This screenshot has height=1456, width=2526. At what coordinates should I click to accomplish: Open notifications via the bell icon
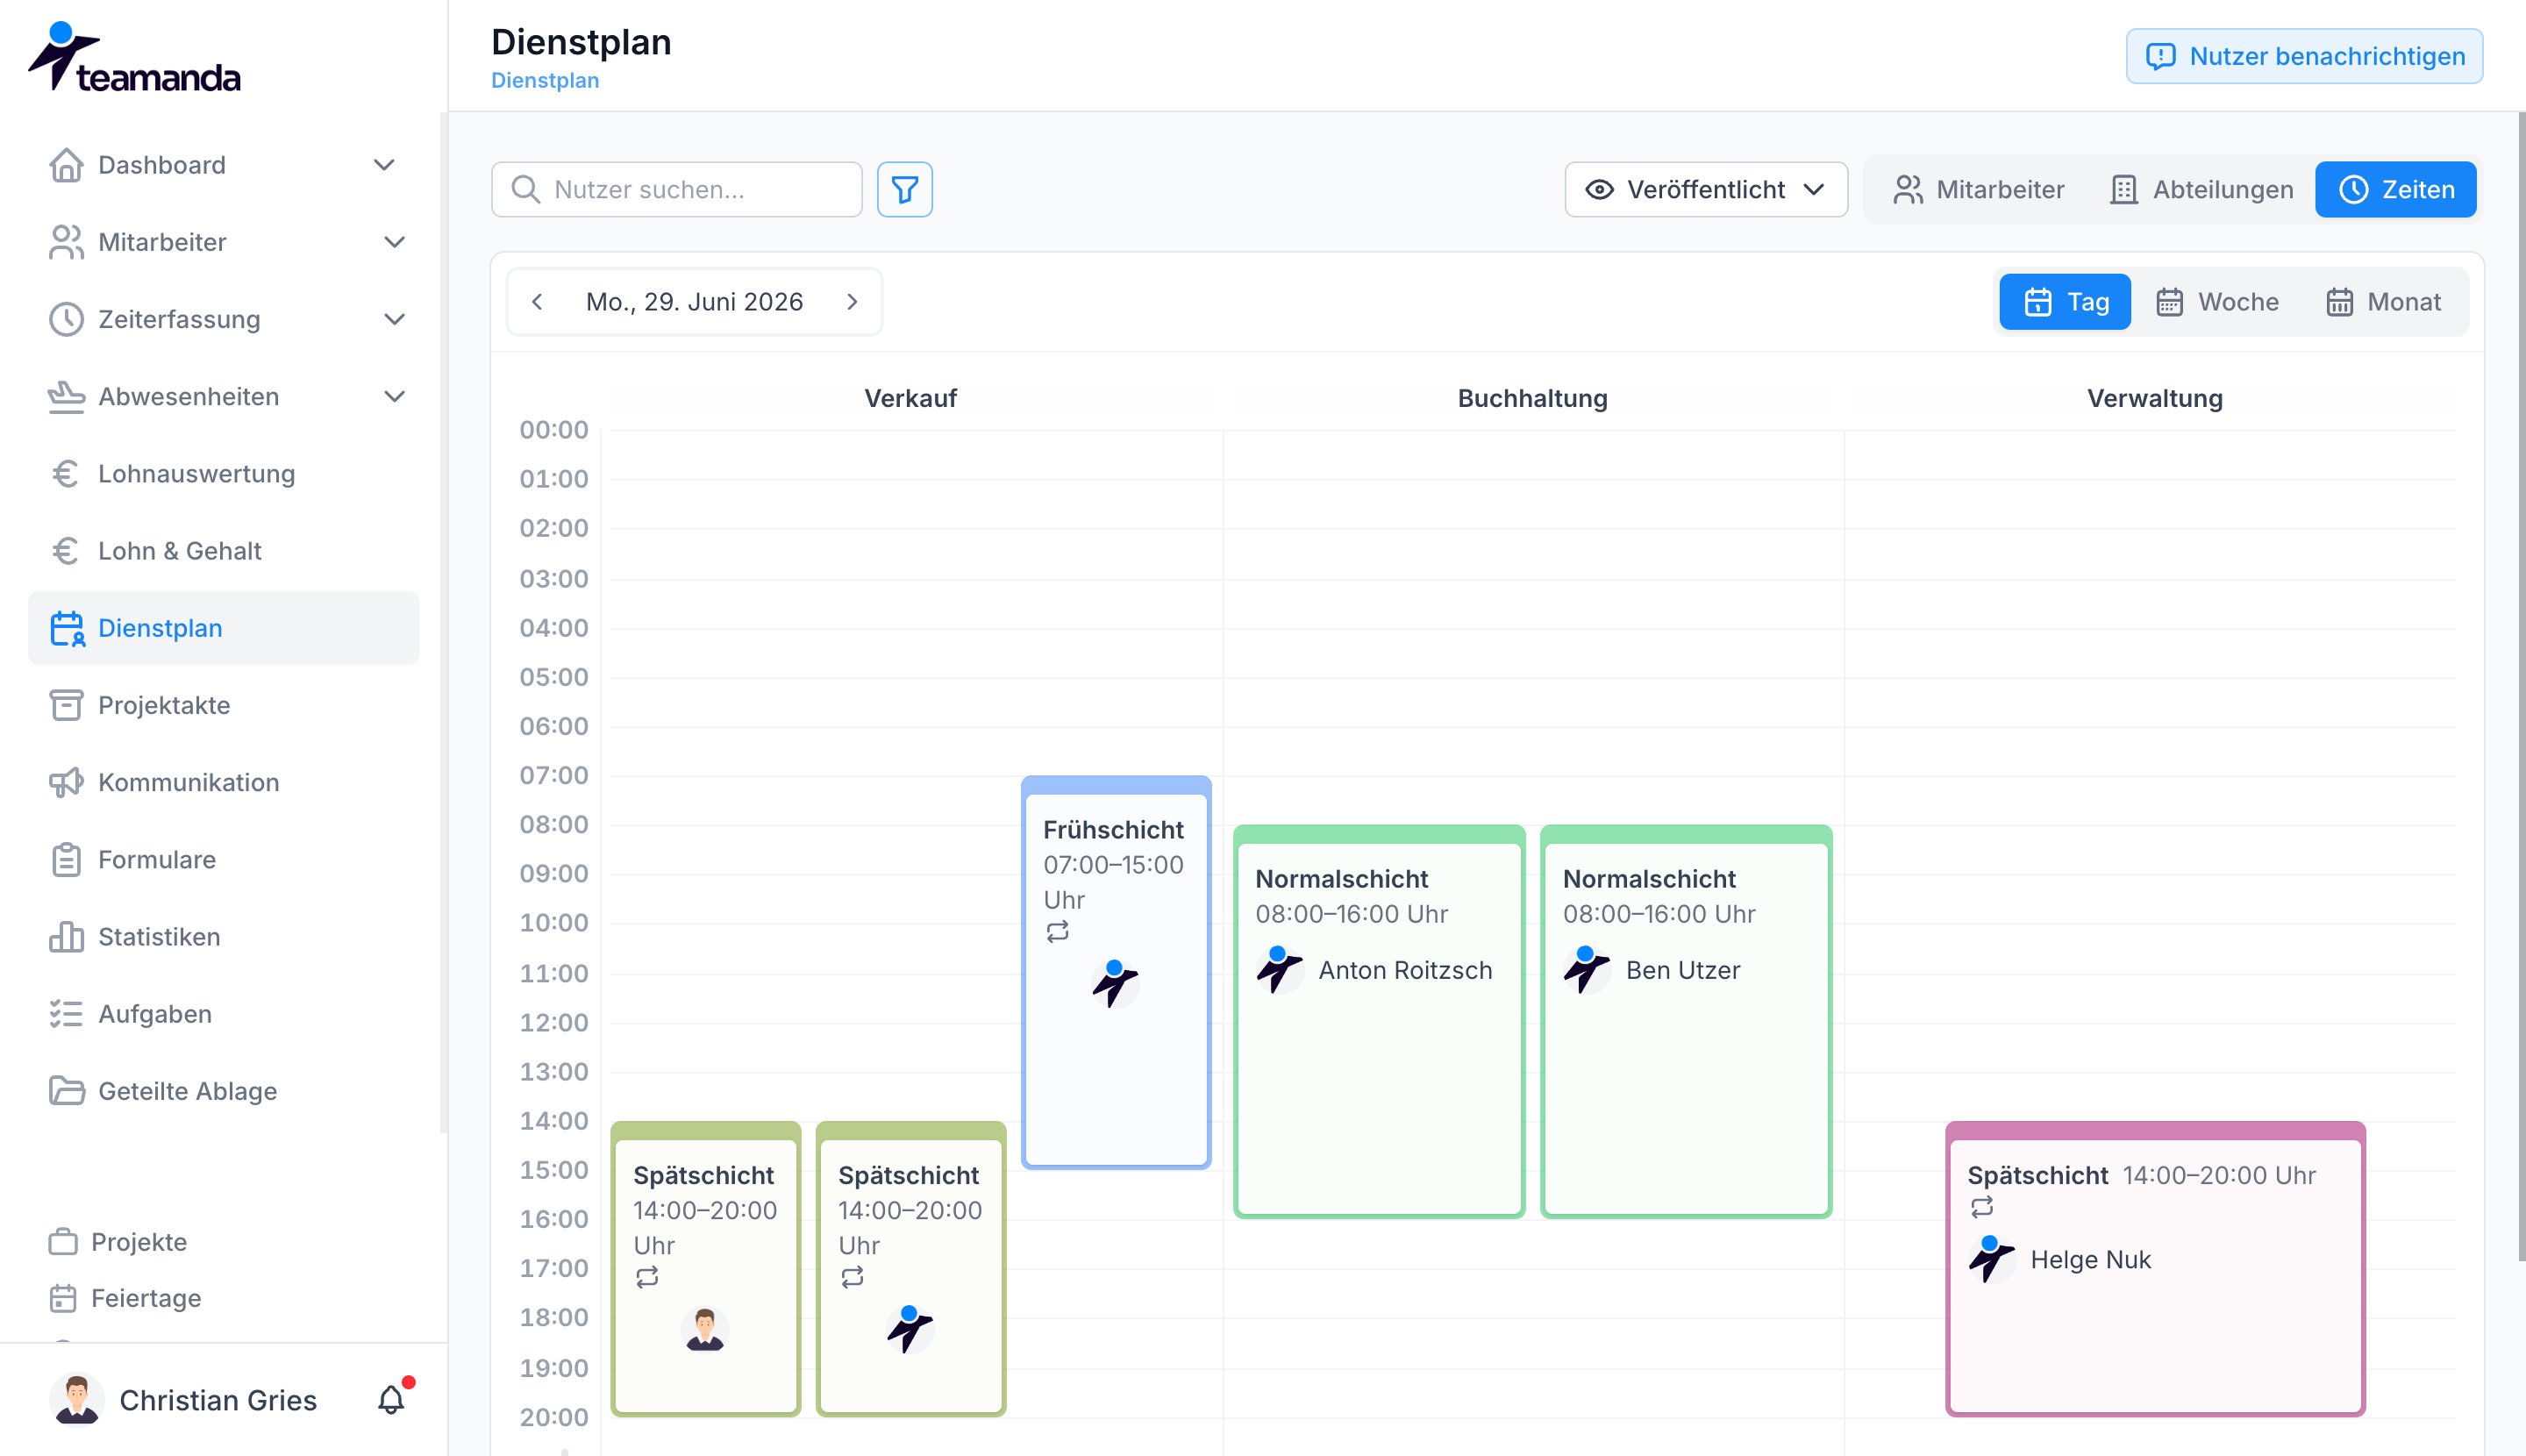pyautogui.click(x=391, y=1400)
